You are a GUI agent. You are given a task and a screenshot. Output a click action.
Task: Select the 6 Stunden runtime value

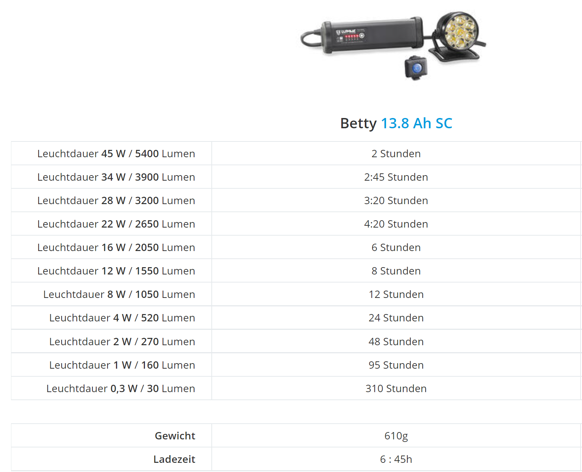(x=396, y=247)
